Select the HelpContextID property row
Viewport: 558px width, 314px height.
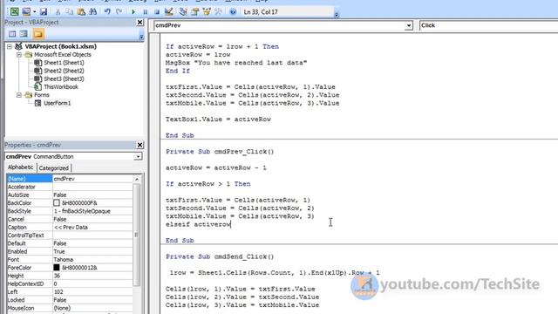coord(70,283)
